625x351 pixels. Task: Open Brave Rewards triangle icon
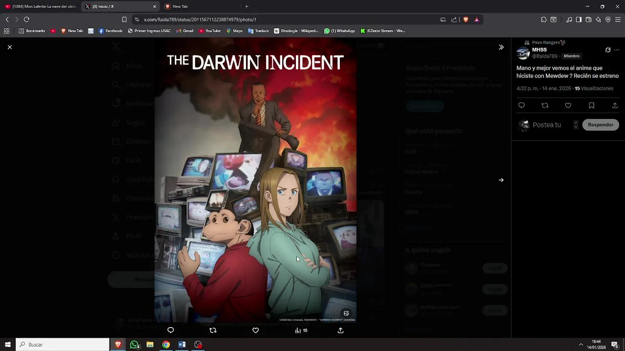[x=477, y=19]
